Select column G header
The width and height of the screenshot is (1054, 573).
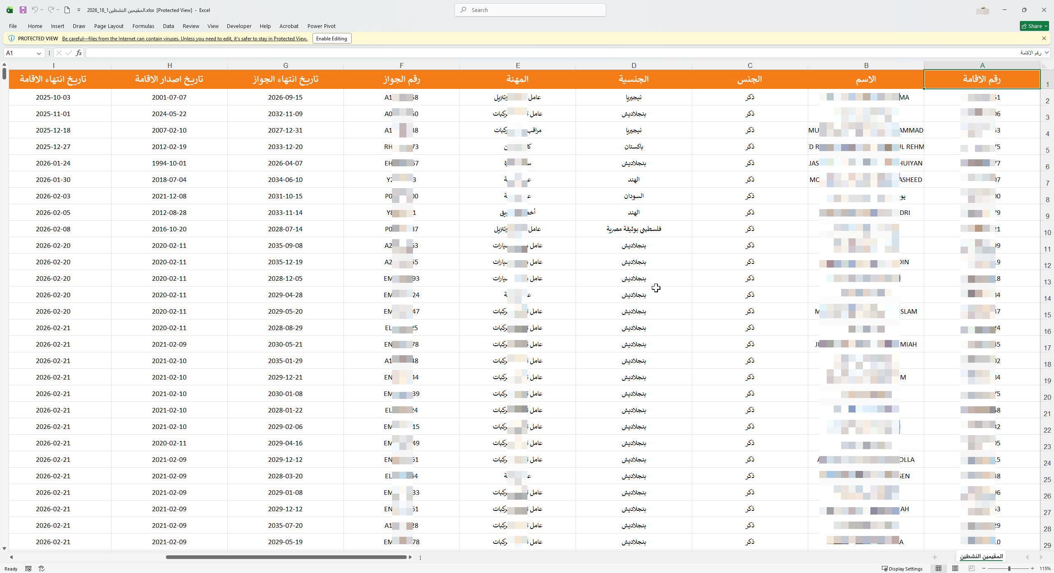(x=286, y=65)
